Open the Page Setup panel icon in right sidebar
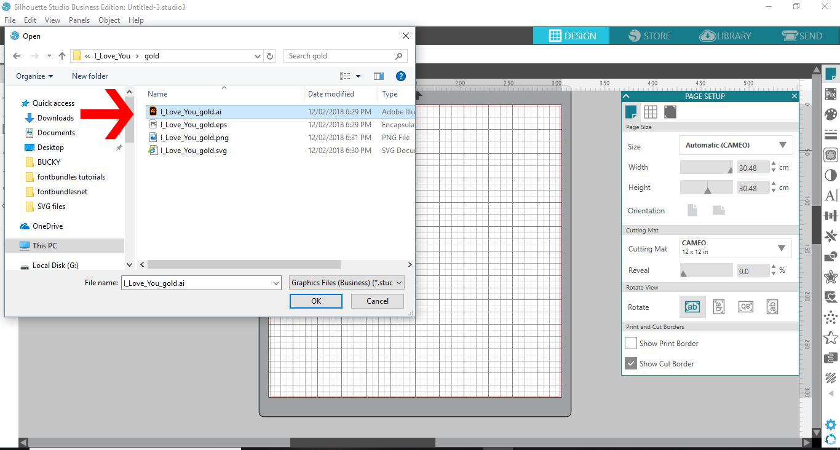Viewport: 840px width, 450px height. click(x=831, y=74)
